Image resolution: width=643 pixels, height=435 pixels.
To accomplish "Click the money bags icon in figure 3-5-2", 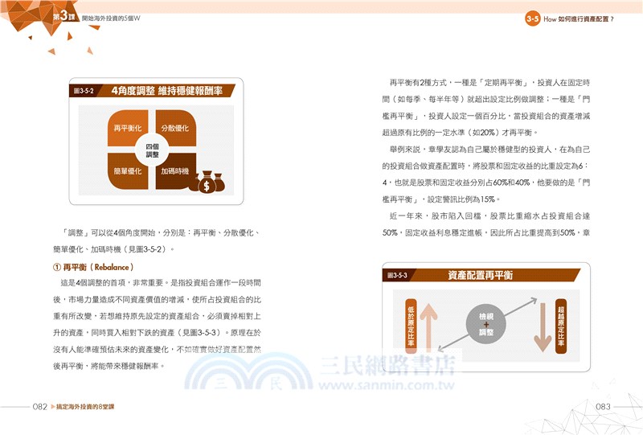I will (208, 182).
